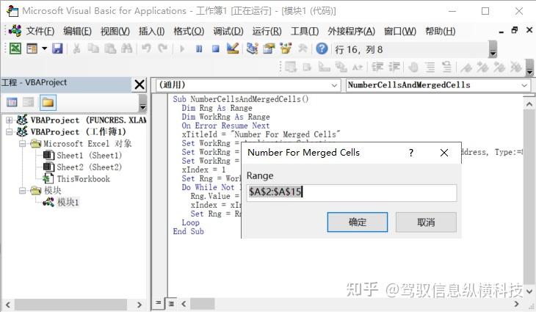Open the 文件(F) menu
536x312 pixels.
pos(40,32)
